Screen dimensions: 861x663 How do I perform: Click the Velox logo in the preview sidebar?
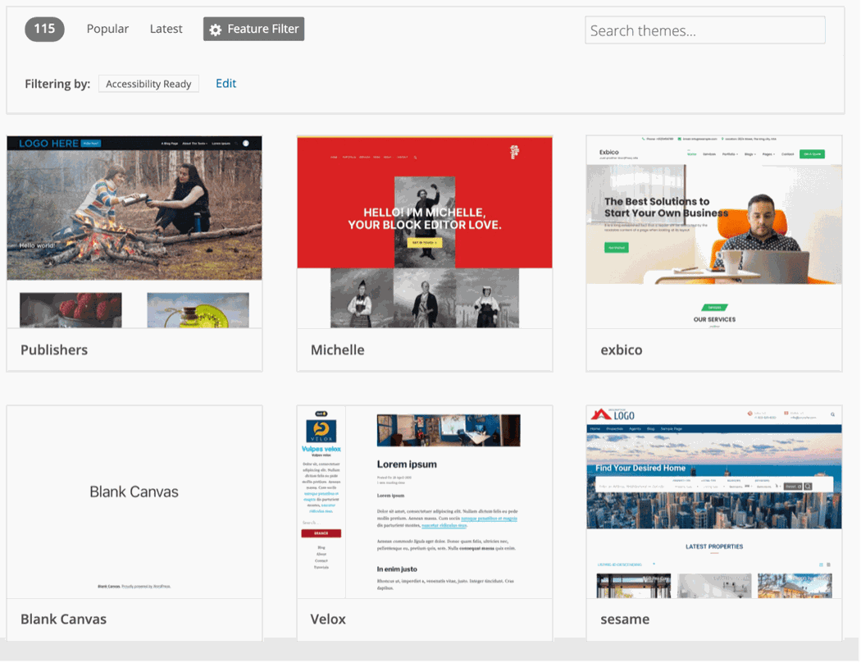coord(321,431)
